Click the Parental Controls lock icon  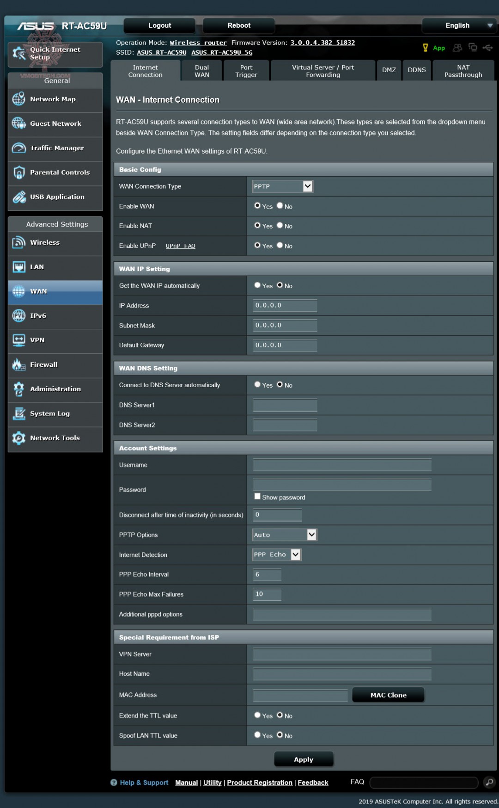19,173
